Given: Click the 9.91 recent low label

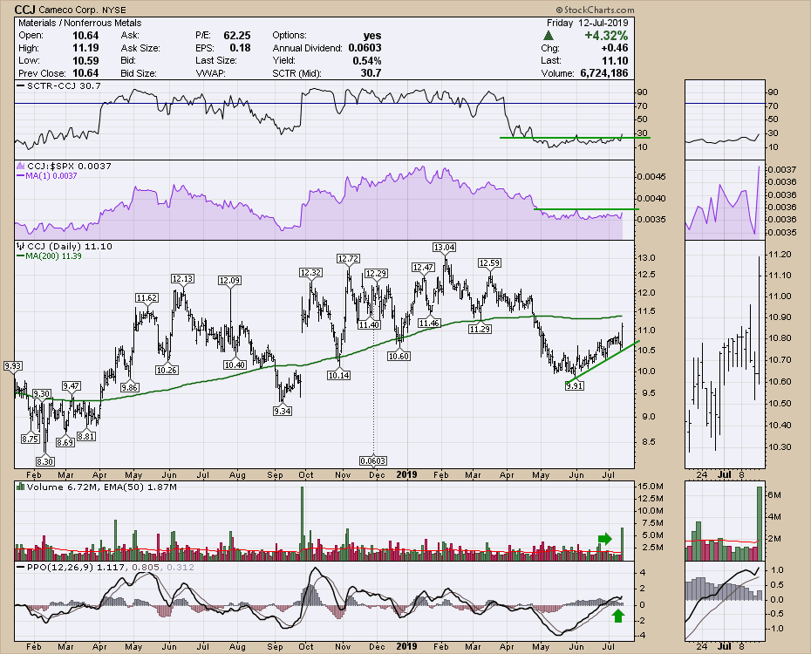Looking at the screenshot, I should (575, 385).
